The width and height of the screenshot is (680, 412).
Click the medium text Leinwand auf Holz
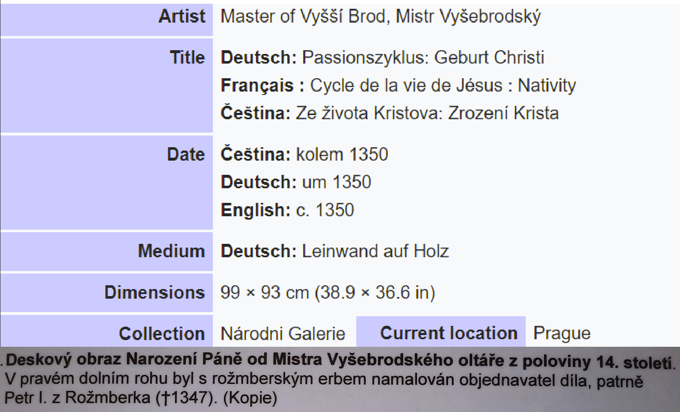(x=376, y=251)
